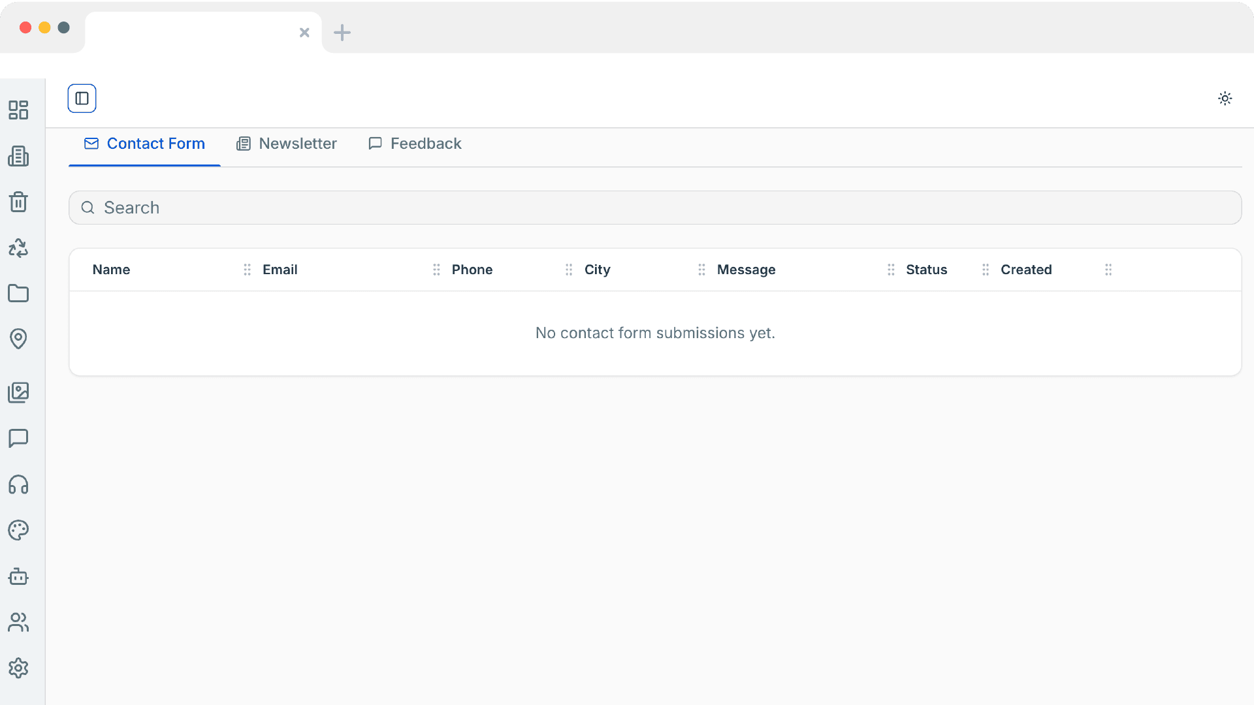Select the map pin location icon

click(18, 338)
